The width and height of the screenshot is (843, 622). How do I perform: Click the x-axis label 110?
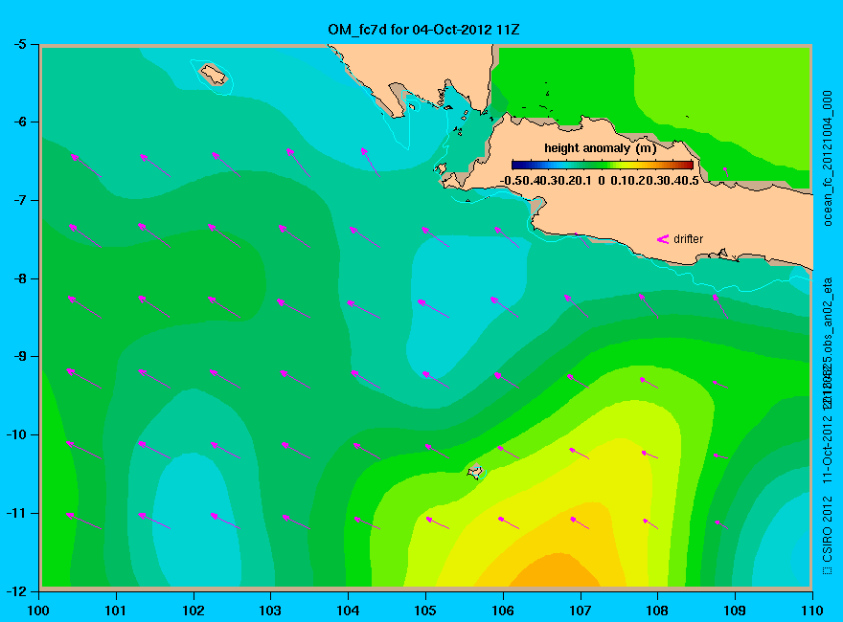point(811,611)
